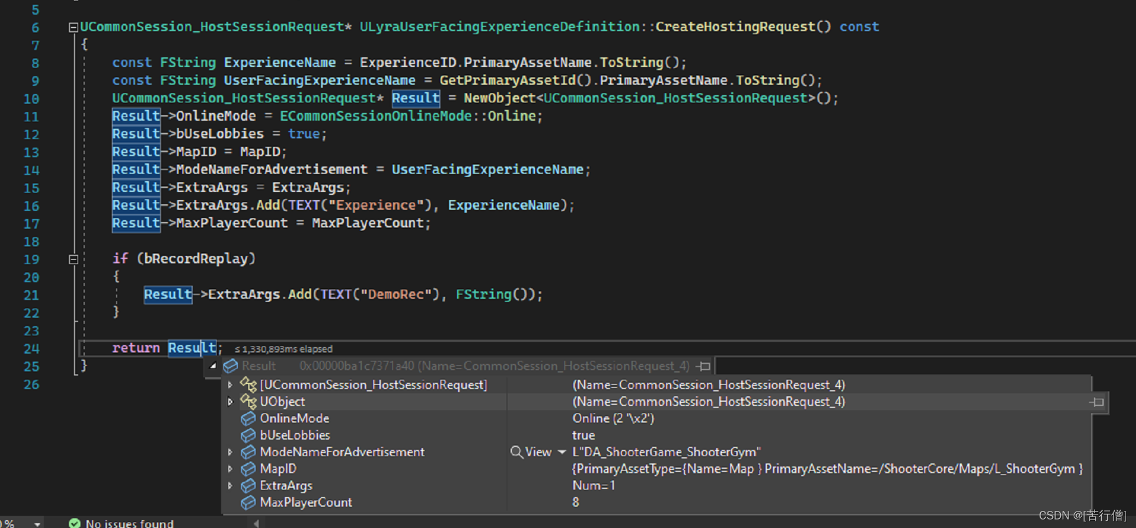Click the Result declaration on line 10
1136x528 pixels.
[415, 98]
